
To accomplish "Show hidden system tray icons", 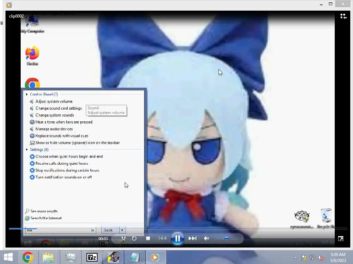I will pos(295,257).
